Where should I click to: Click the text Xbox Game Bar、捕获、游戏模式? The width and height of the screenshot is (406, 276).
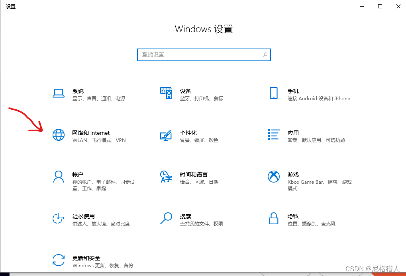click(x=320, y=185)
